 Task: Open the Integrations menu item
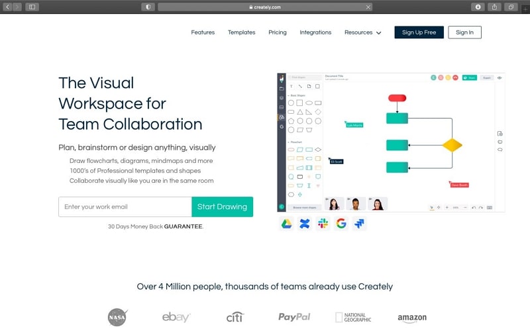coord(315,32)
